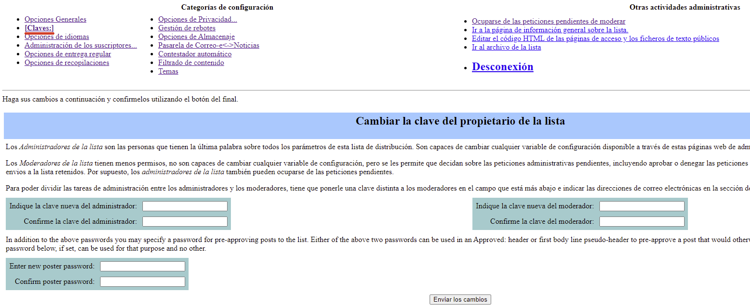Open the Opciones Generales category

(x=55, y=19)
